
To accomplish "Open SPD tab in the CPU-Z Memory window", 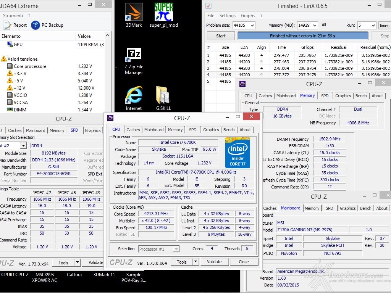I will tap(325, 96).
